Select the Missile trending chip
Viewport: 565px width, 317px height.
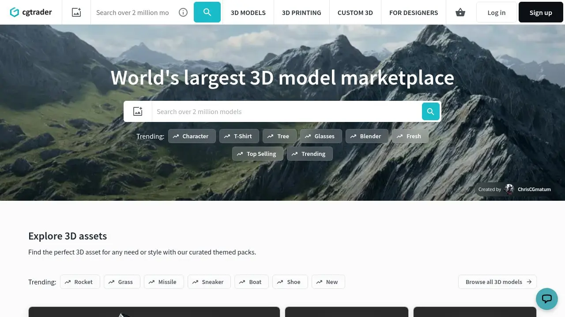click(x=164, y=282)
